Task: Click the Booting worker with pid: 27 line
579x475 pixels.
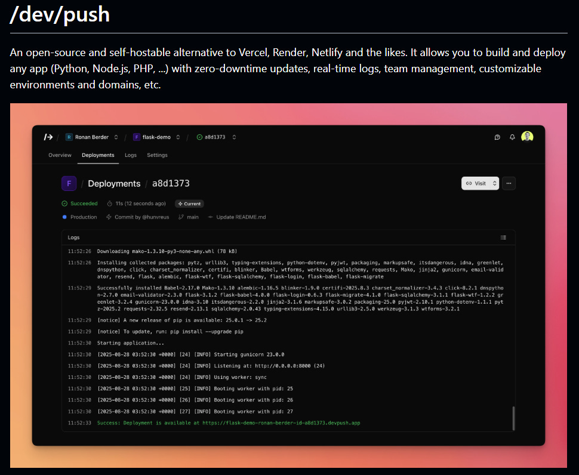Action: 195,412
